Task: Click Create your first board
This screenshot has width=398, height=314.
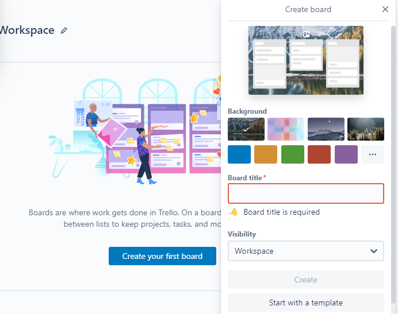Action: [x=162, y=256]
